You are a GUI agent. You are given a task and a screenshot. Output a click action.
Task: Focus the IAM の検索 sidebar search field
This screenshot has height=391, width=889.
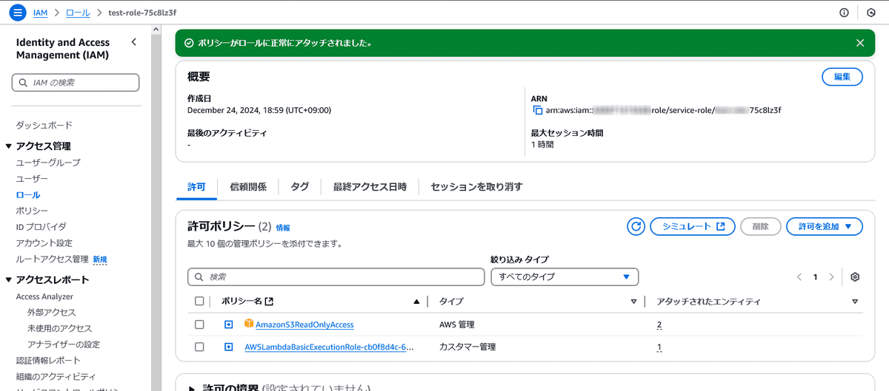pyautogui.click(x=76, y=83)
